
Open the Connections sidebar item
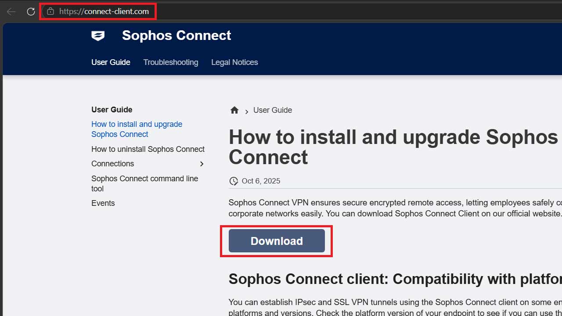113,164
